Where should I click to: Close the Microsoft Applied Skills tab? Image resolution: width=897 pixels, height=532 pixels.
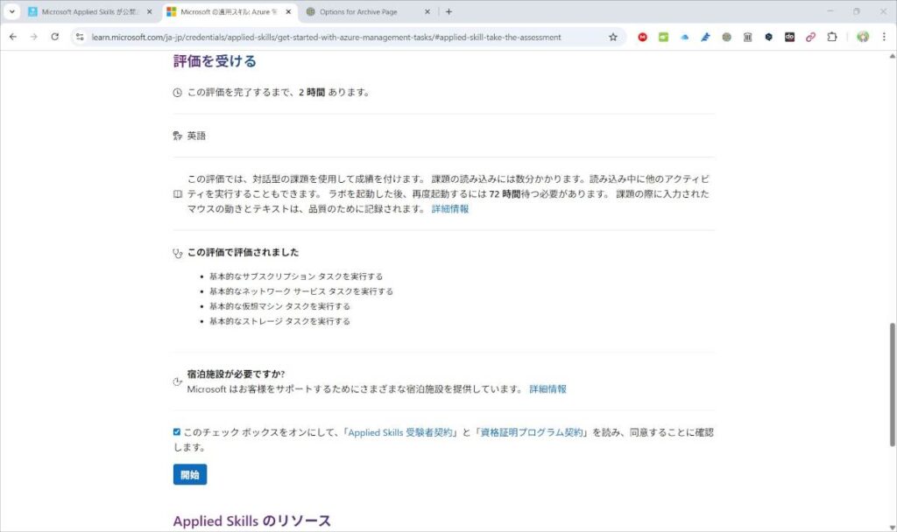(150, 11)
